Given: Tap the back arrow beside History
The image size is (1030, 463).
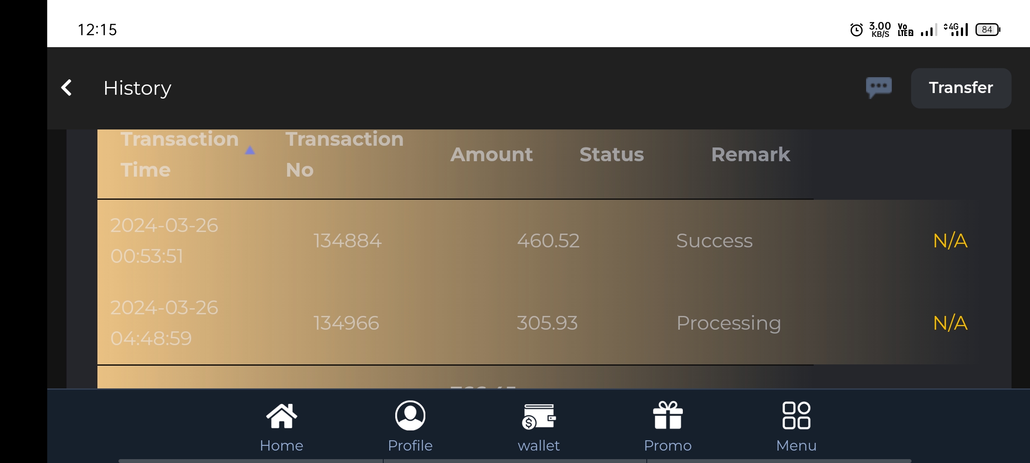Looking at the screenshot, I should coord(67,88).
